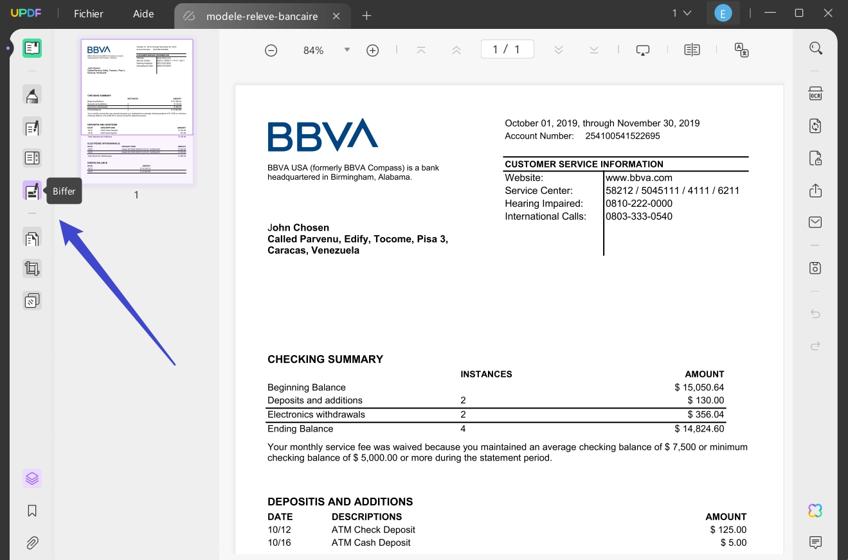Open the Edit PDF tool
This screenshot has width=848, height=560.
point(32,127)
